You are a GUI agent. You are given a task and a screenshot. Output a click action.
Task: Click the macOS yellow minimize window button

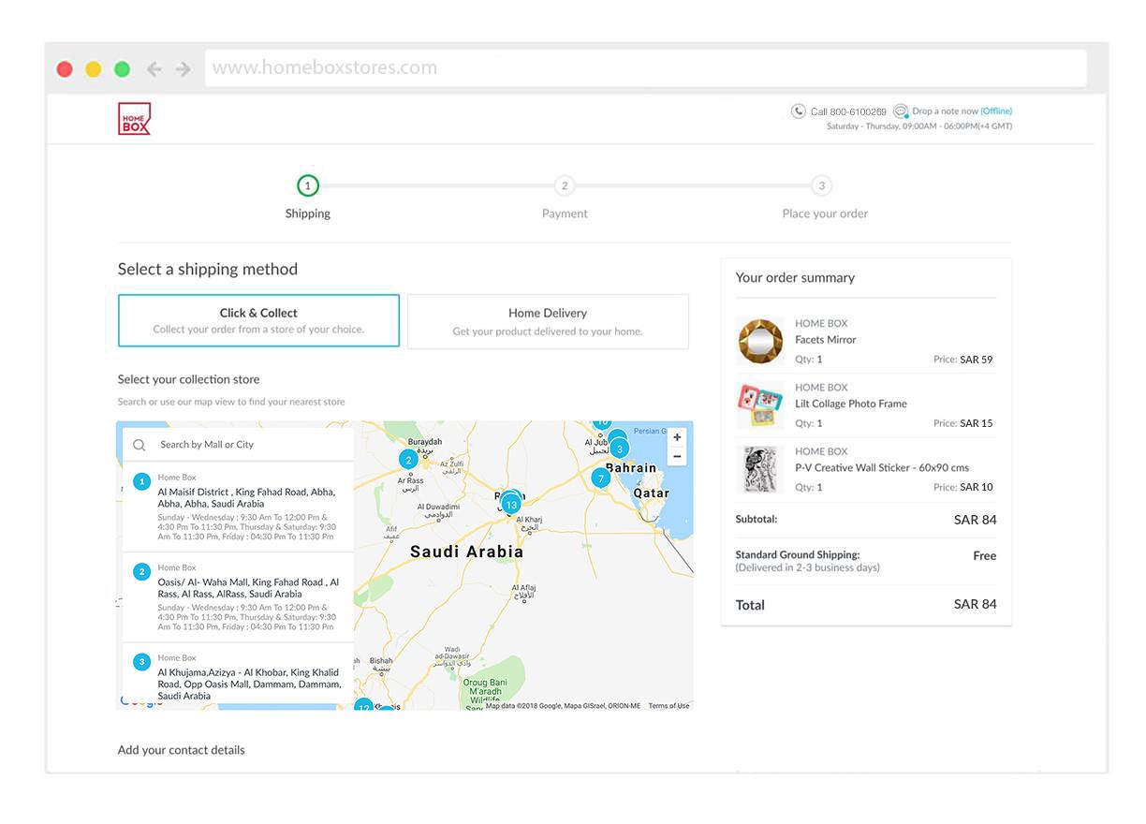(94, 69)
